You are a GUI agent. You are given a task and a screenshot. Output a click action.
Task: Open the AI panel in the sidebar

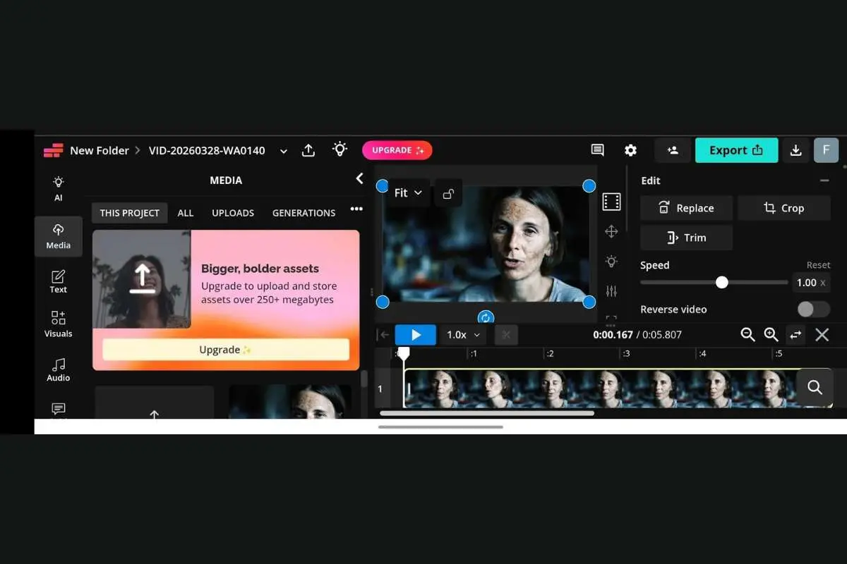click(x=58, y=187)
